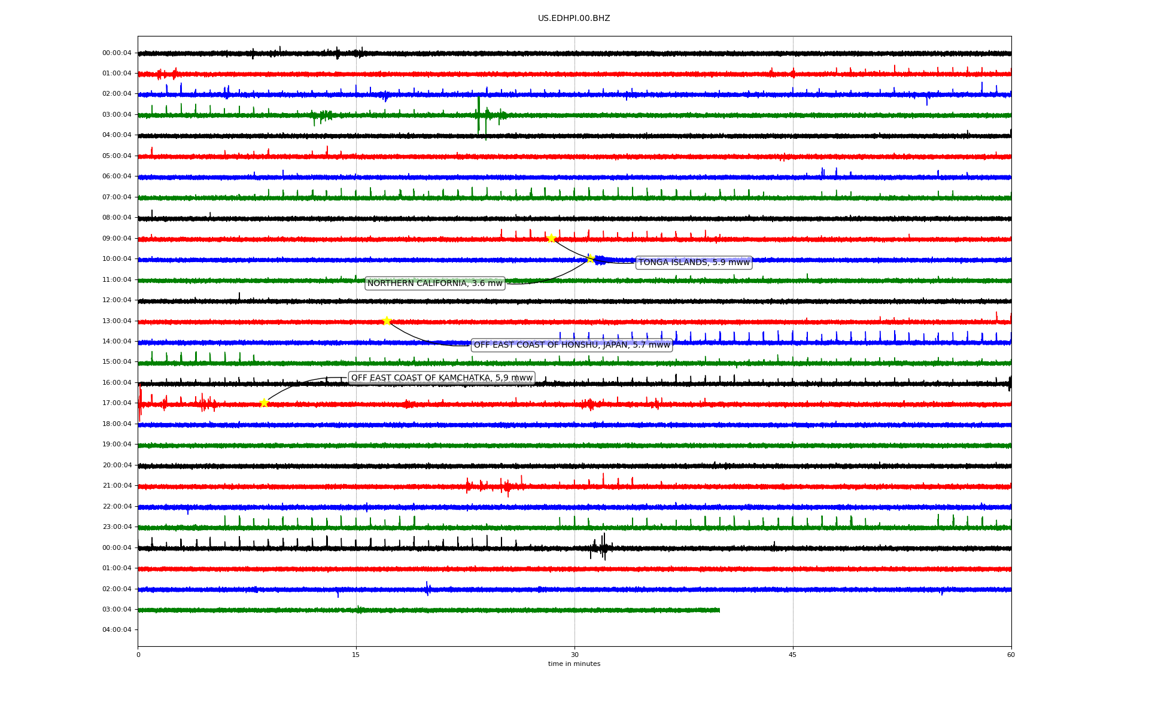Click the 60 minute x-axis tick label

tap(1011, 655)
